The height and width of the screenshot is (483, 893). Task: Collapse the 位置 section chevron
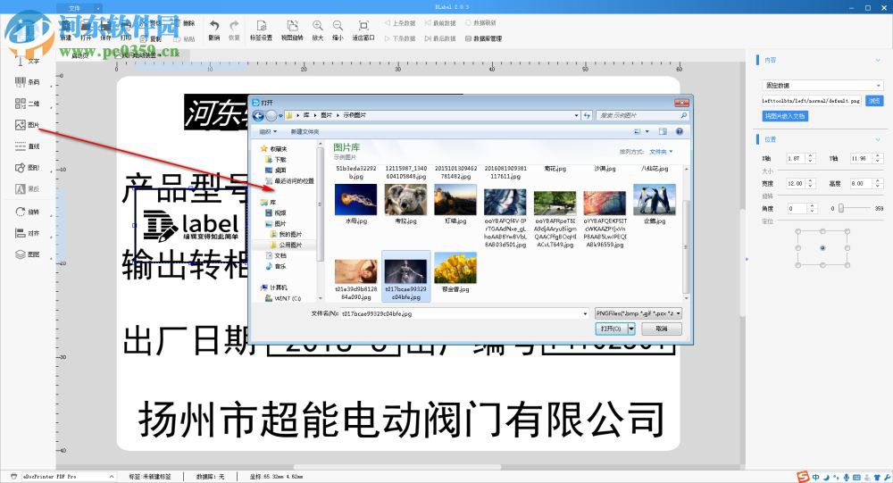[x=878, y=139]
